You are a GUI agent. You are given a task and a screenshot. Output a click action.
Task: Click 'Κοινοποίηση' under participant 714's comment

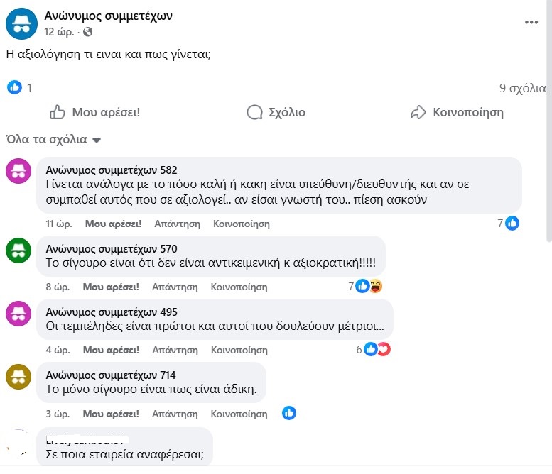239,413
